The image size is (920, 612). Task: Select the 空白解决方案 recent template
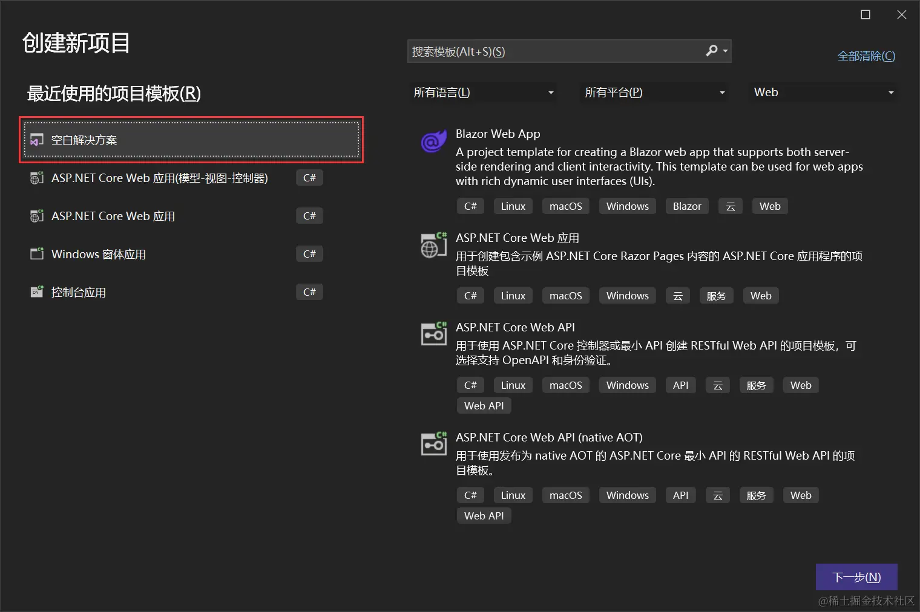tap(191, 140)
